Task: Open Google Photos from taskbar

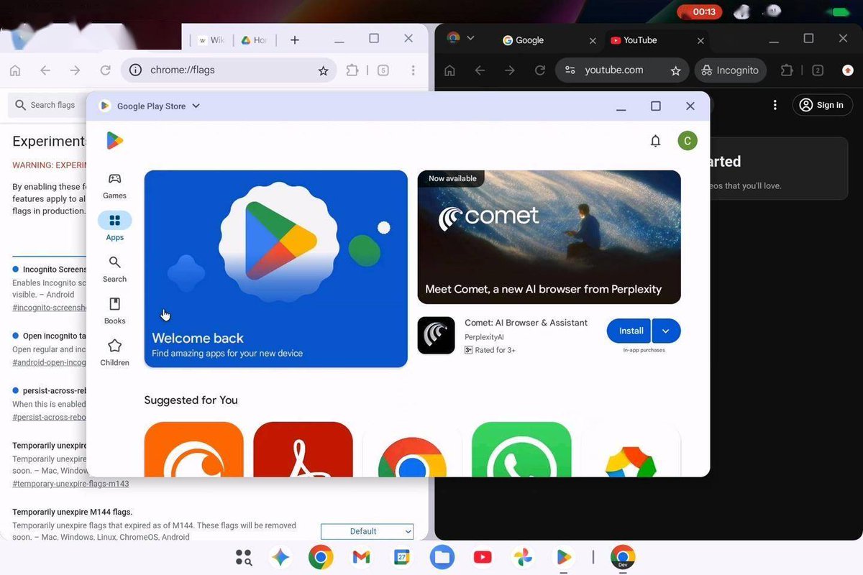Action: (523, 557)
